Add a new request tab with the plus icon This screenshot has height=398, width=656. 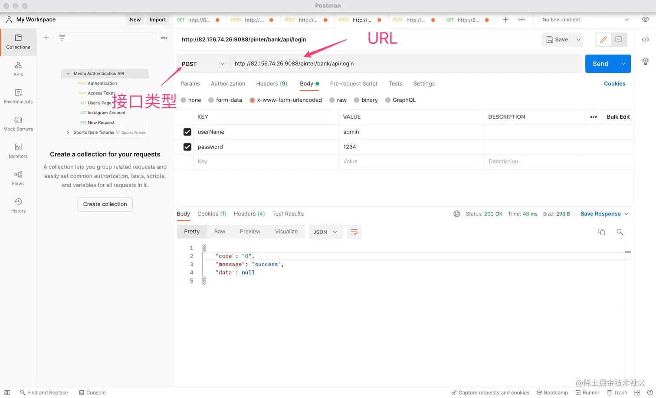click(x=505, y=19)
